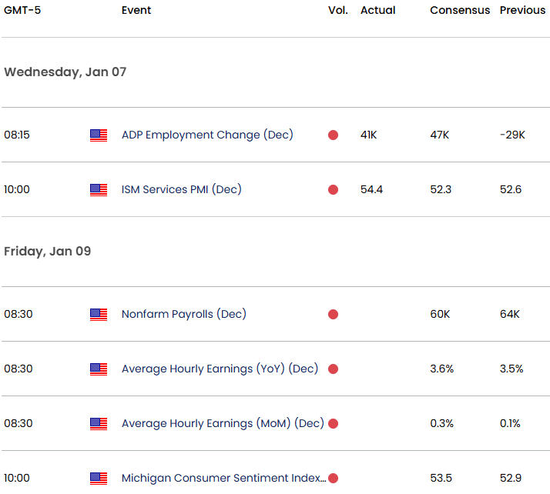
Task: Click the Consensus column header
Action: pos(460,11)
